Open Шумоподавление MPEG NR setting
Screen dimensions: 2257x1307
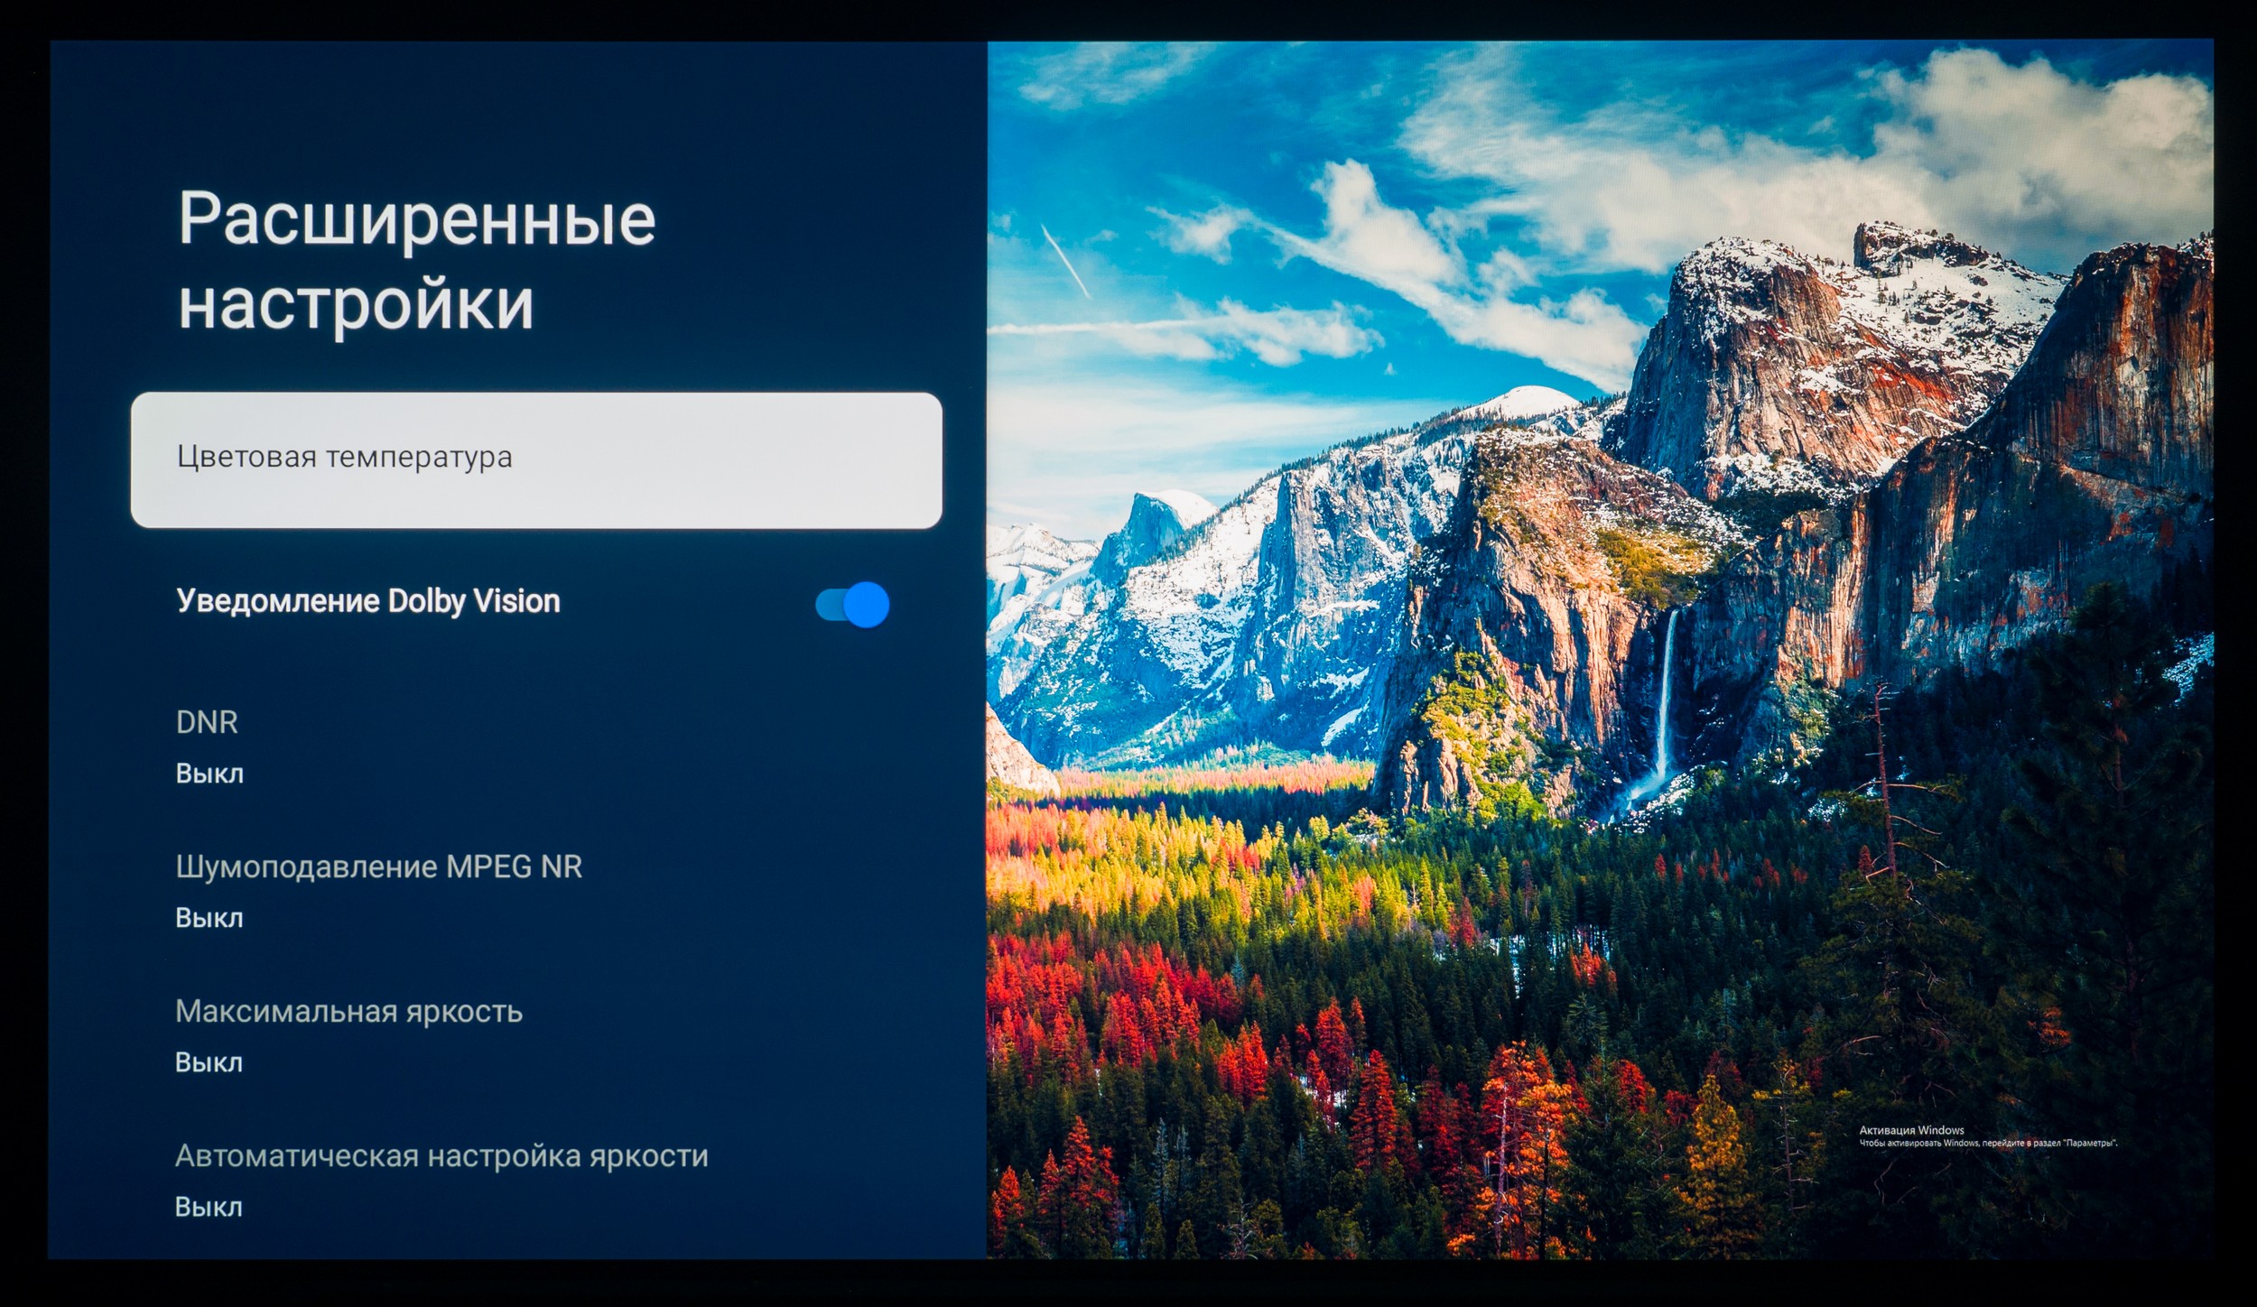[x=378, y=867]
